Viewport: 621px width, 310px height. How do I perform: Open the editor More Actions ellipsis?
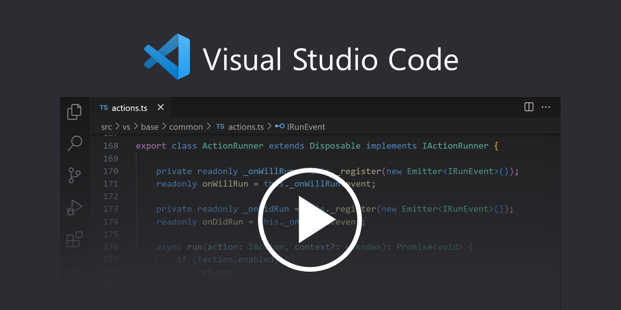pos(545,107)
